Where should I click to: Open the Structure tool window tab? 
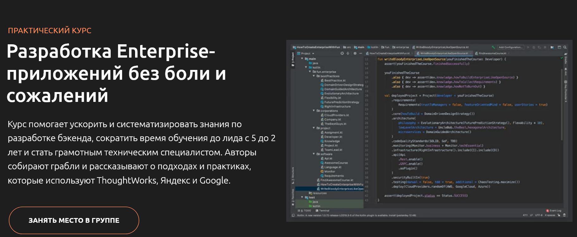[x=293, y=176]
